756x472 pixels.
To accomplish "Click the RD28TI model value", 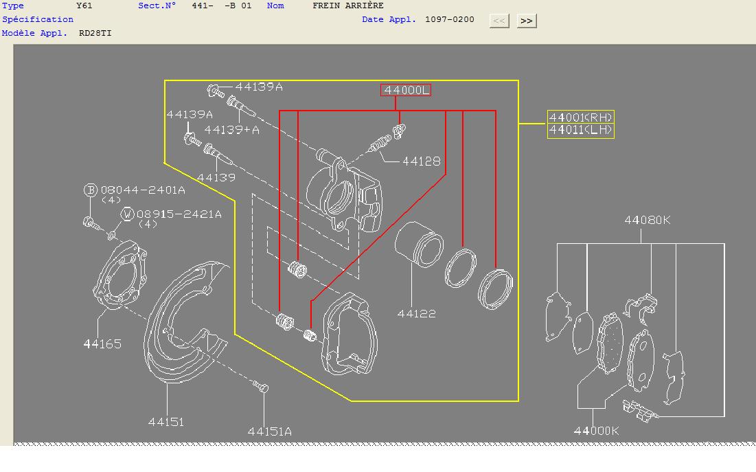I will click(x=95, y=33).
